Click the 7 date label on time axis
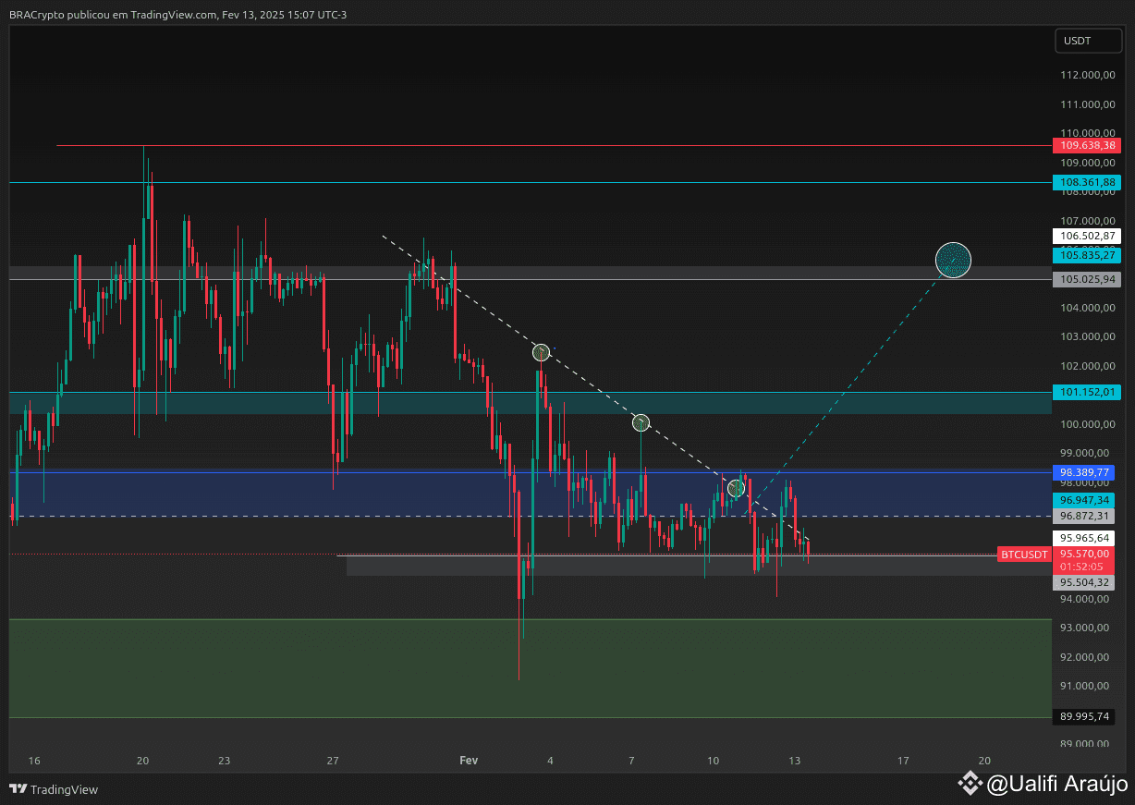This screenshot has height=805, width=1135. click(631, 761)
